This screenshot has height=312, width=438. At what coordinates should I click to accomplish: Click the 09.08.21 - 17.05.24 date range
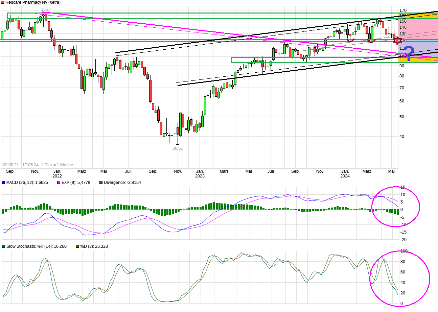pos(21,165)
